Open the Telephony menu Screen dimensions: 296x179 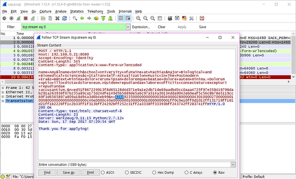click(x=95, y=11)
